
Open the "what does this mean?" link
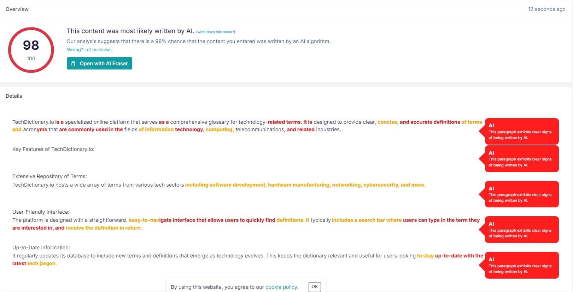coord(216,32)
